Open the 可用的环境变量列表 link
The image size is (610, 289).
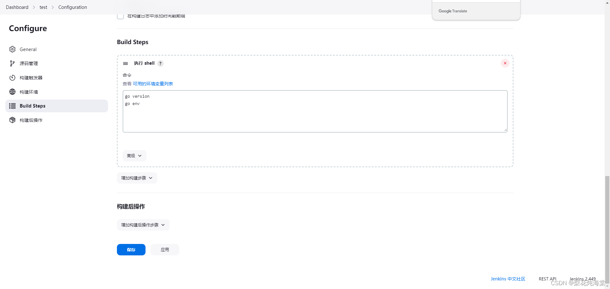[153, 84]
